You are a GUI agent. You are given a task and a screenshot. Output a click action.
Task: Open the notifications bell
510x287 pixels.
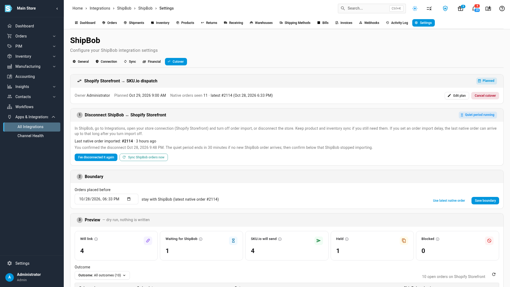pos(475,9)
